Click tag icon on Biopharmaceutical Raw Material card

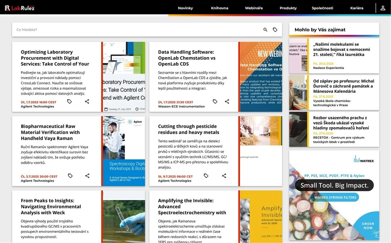(70, 176)
